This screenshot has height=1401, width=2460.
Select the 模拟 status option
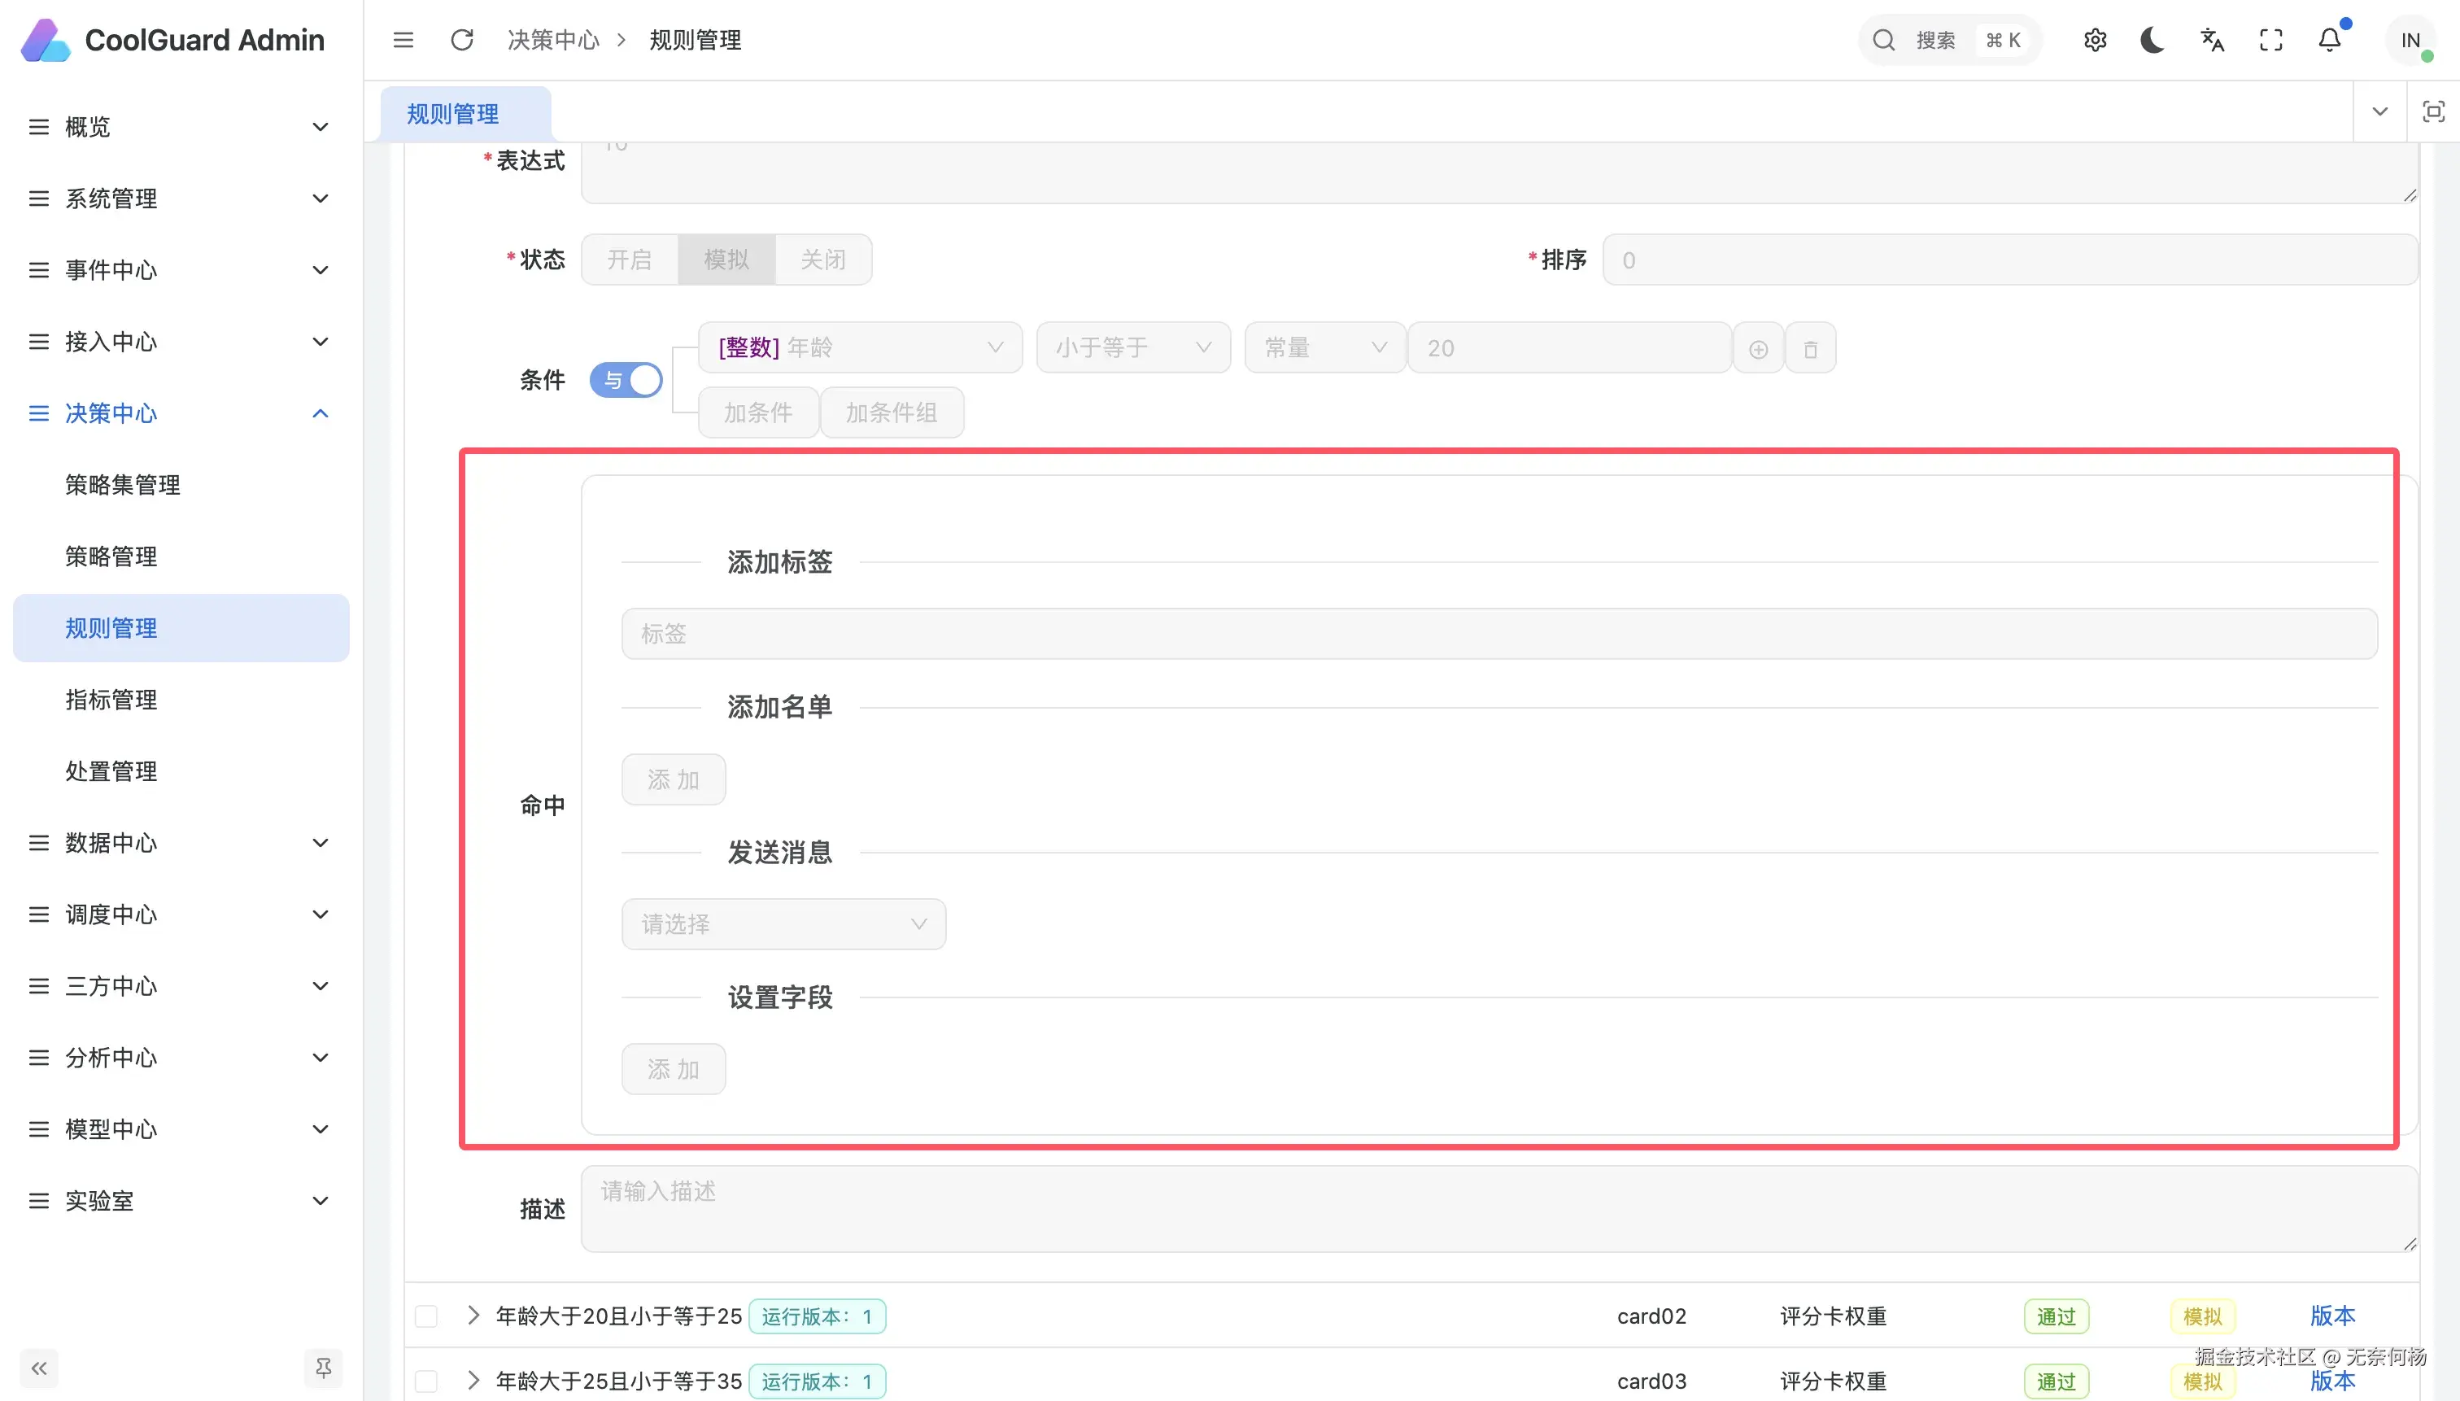pyautogui.click(x=726, y=260)
